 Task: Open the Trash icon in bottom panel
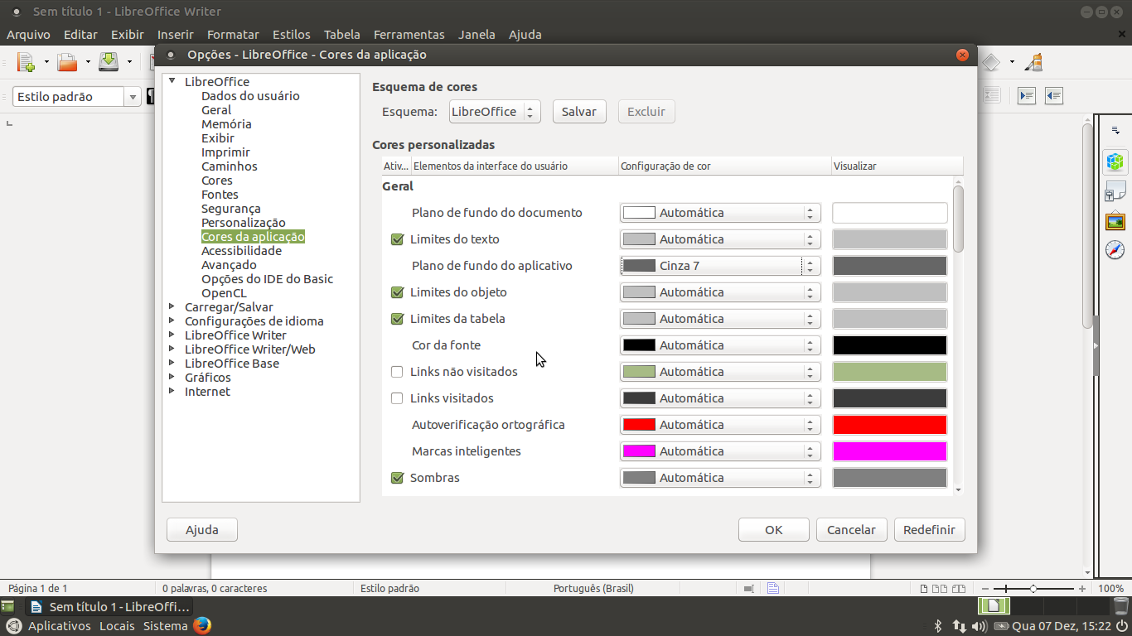(x=1120, y=606)
